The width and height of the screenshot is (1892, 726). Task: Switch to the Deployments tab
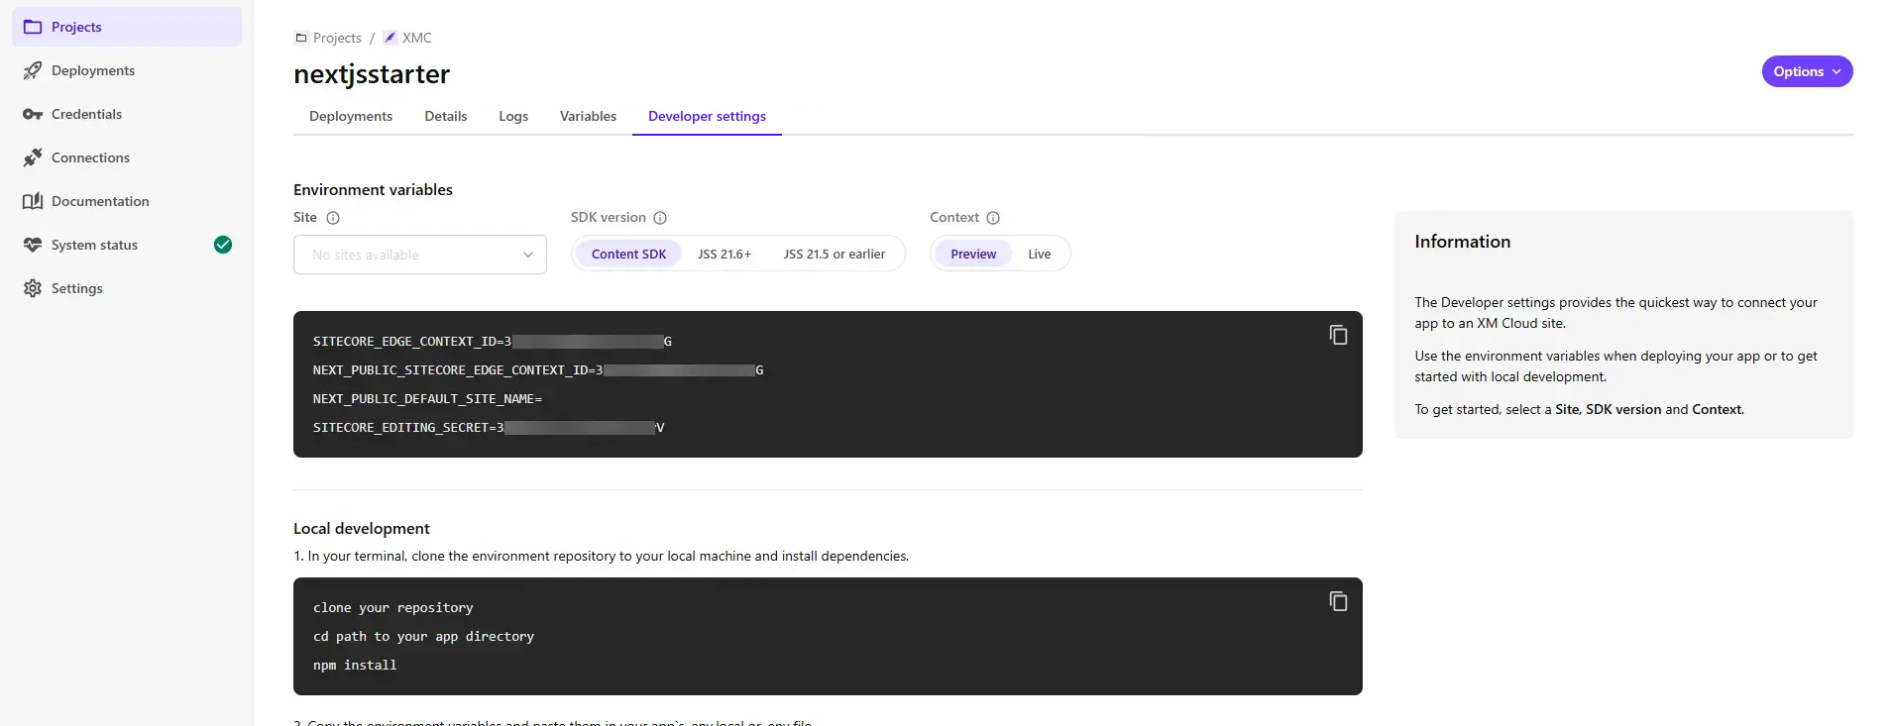coord(351,116)
